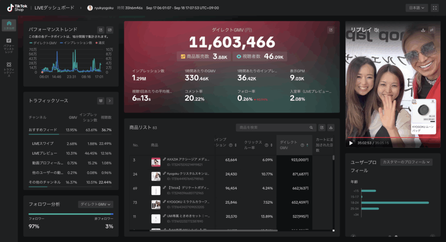Open the 日本語 language dropdown

click(x=416, y=8)
